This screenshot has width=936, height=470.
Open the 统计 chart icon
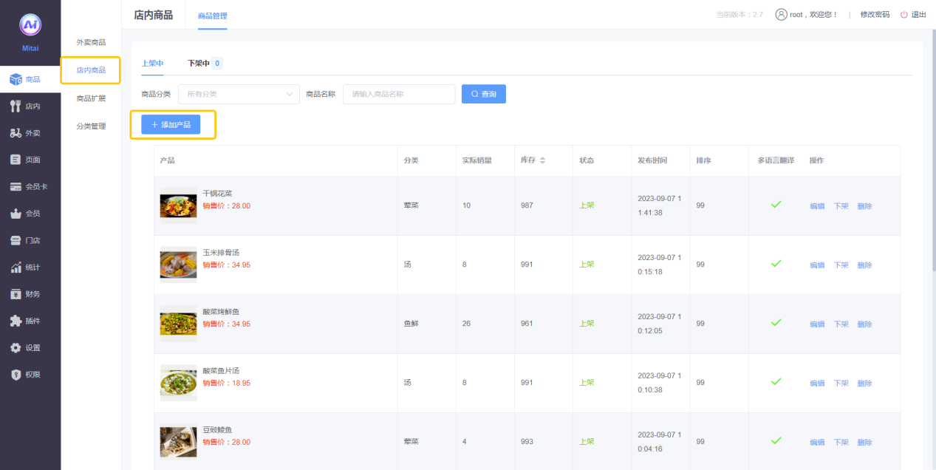coord(16,268)
